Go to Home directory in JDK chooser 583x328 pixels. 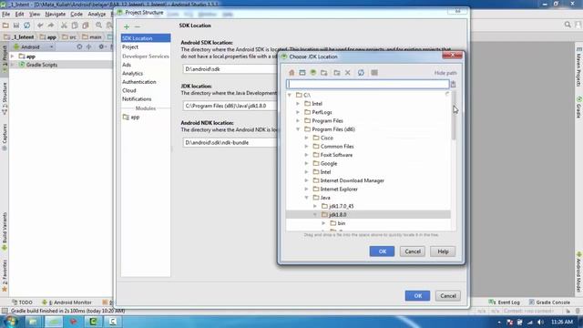pos(291,73)
